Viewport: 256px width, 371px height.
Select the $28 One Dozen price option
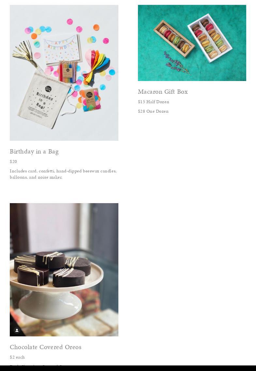pos(153,111)
